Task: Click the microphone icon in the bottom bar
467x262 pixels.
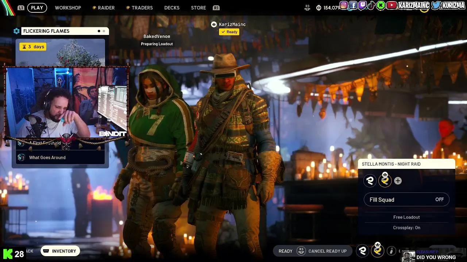Action: (391, 251)
